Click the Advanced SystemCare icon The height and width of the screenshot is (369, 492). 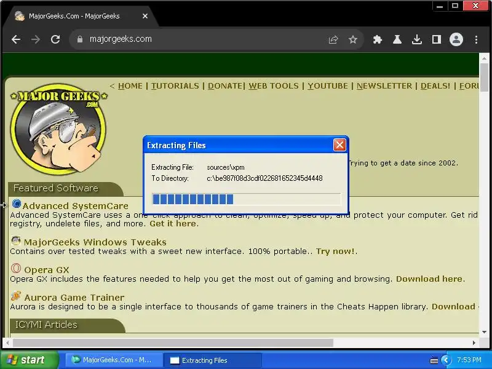tap(17, 204)
